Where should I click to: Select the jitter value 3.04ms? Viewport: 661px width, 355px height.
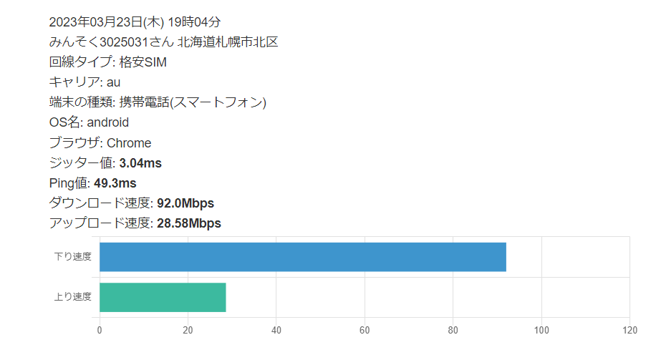140,162
